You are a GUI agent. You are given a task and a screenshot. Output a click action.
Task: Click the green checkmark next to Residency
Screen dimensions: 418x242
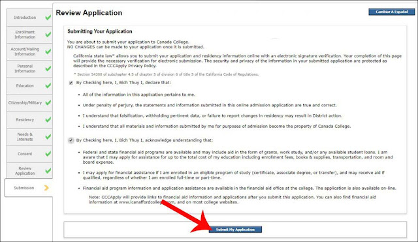[48, 120]
